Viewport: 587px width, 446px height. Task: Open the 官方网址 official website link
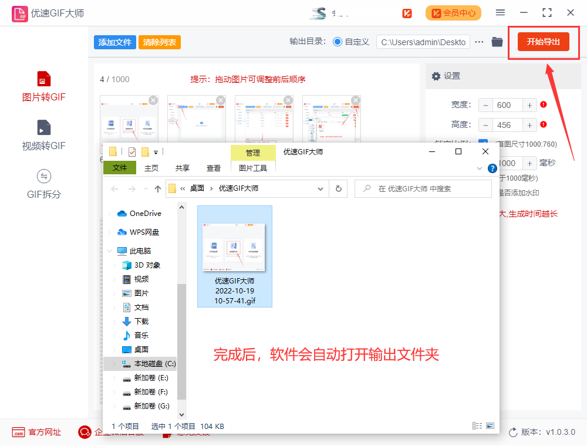pyautogui.click(x=36, y=432)
